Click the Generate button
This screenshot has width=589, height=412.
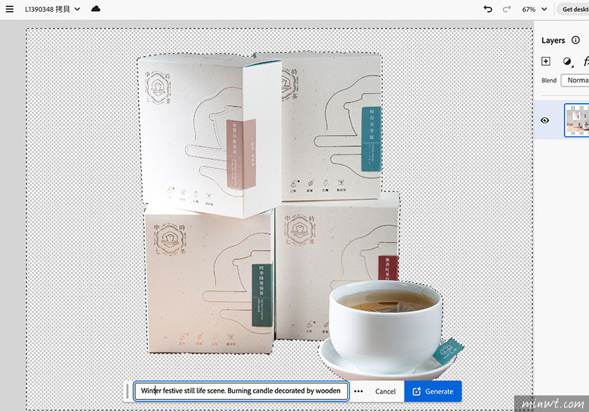432,391
